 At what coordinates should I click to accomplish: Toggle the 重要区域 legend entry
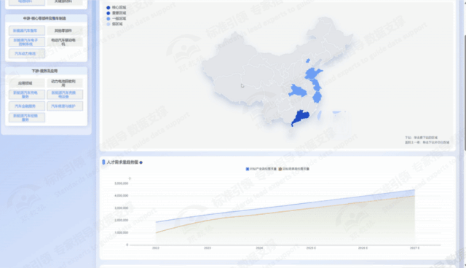click(116, 13)
